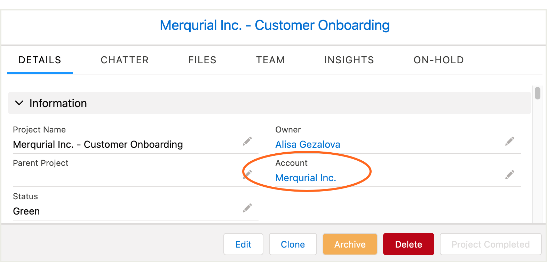
Task: Open the Alisa Gezalova owner link
Action: point(308,144)
